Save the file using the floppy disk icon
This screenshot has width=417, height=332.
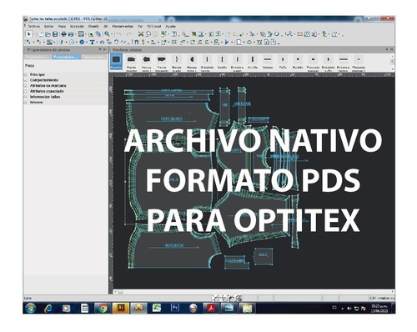[55, 34]
